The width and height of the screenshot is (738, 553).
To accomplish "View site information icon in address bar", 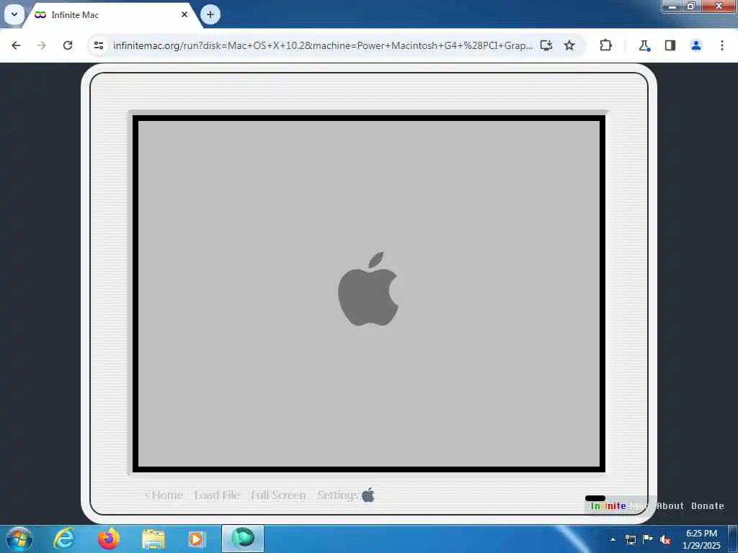I will click(98, 45).
